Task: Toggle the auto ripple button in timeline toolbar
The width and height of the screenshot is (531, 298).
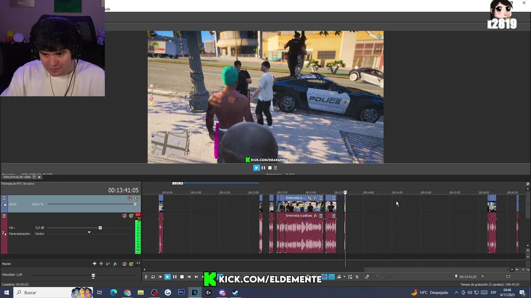Action: tap(339, 277)
